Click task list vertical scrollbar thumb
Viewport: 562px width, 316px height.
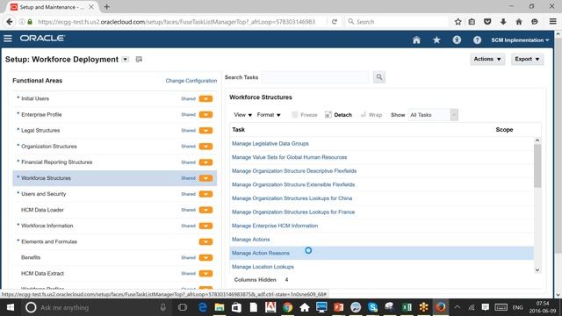click(537, 166)
